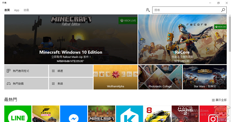Image resolution: width=231 pixels, height=122 pixels.
Task: Open the red camera app tile
Action: [213, 114]
